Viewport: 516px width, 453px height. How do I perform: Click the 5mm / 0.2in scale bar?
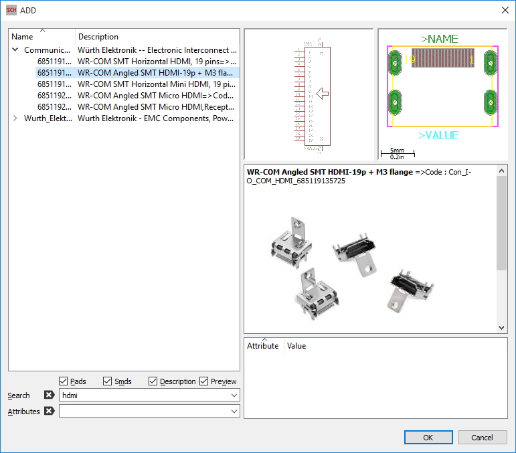point(397,154)
